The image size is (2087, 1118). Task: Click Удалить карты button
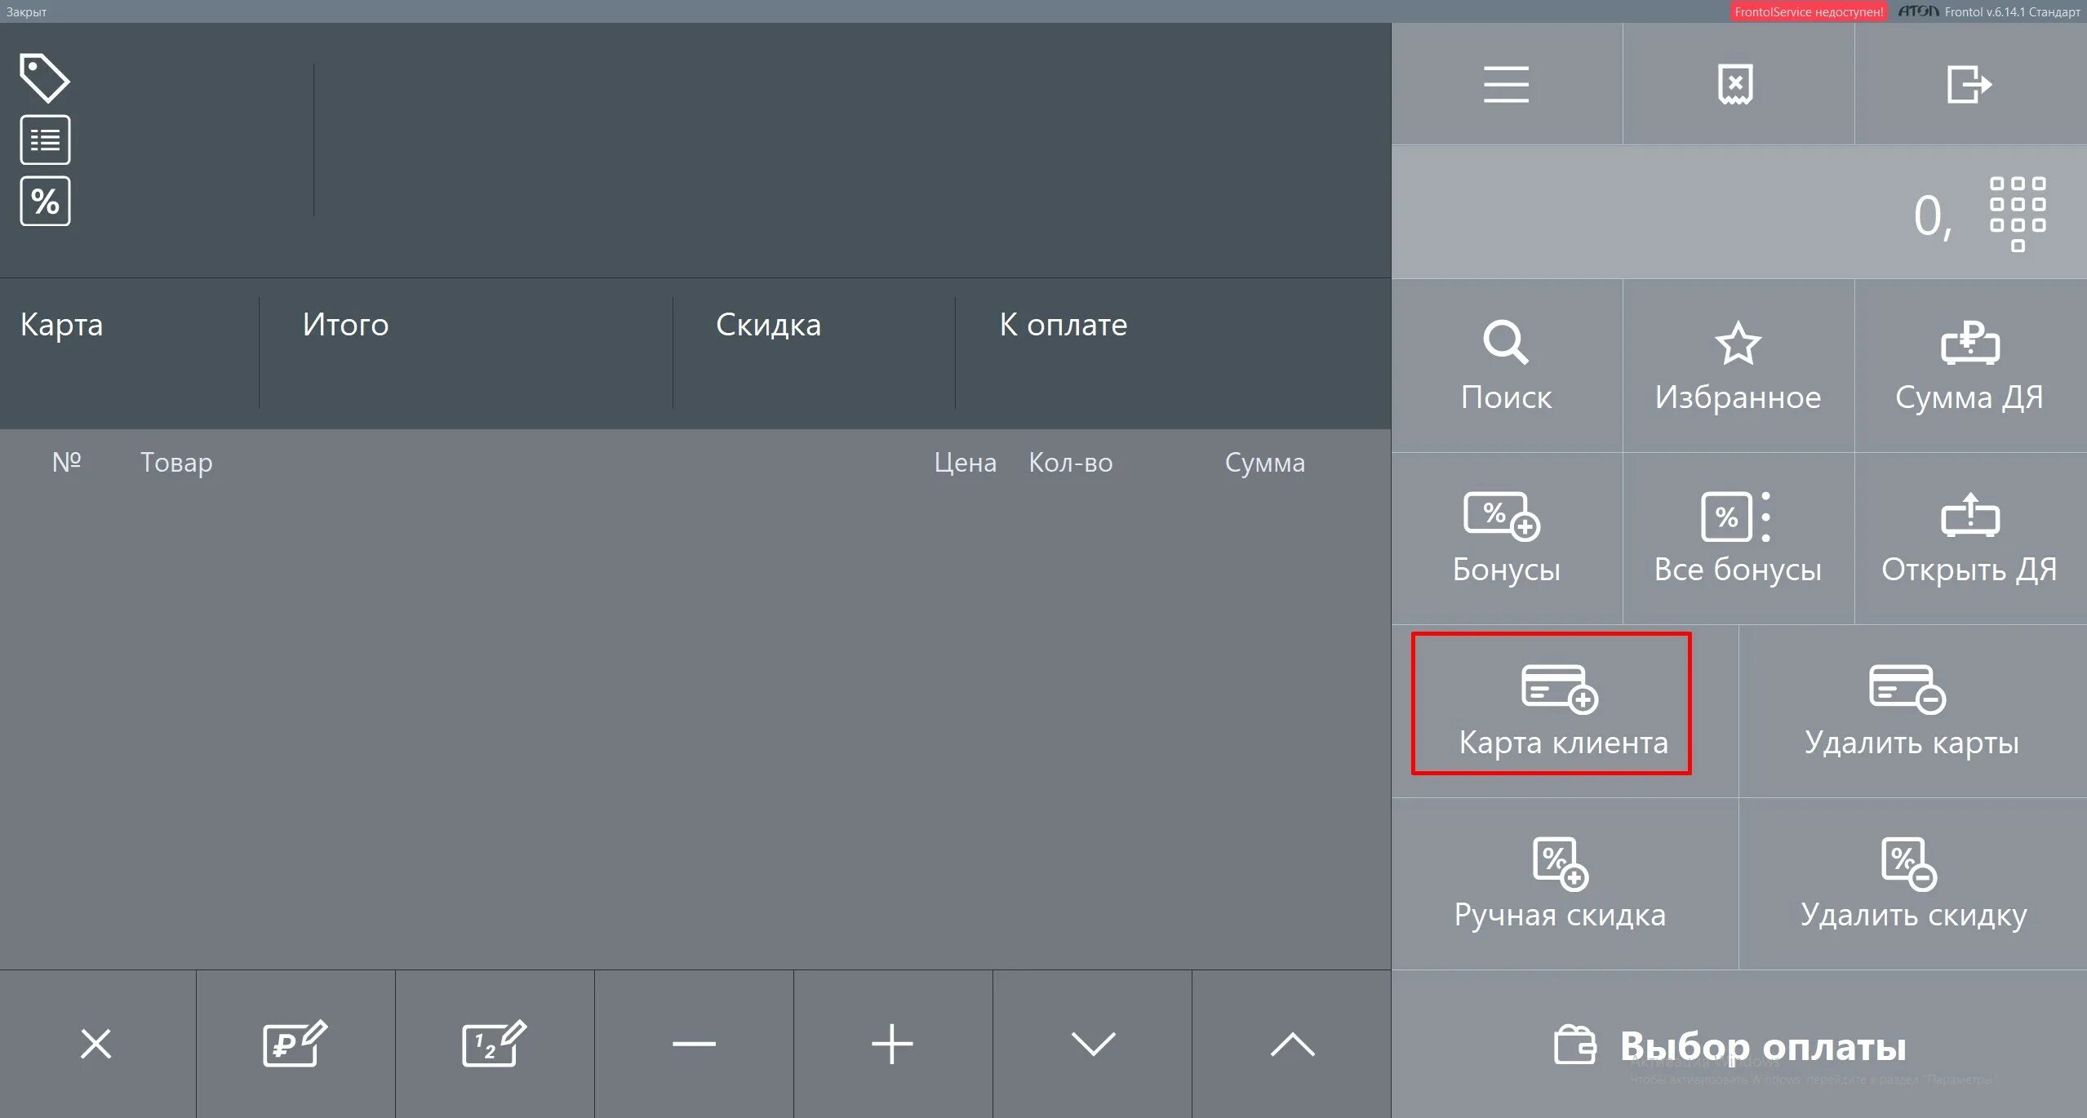point(1912,712)
